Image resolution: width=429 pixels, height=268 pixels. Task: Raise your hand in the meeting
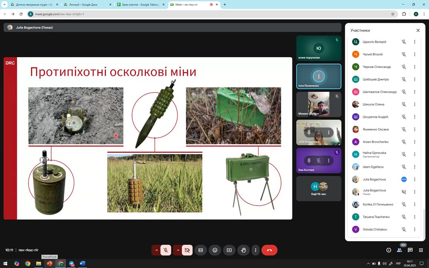[244, 250]
